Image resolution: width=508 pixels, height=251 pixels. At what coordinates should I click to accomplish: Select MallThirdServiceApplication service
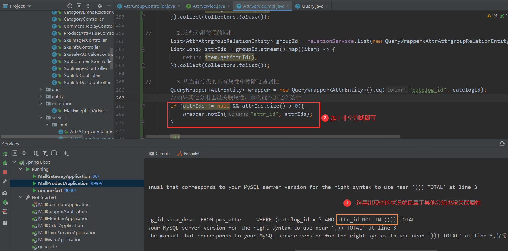tap(67, 232)
